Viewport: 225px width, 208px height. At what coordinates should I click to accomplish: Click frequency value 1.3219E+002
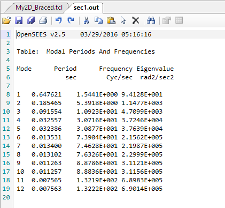pos(97,180)
